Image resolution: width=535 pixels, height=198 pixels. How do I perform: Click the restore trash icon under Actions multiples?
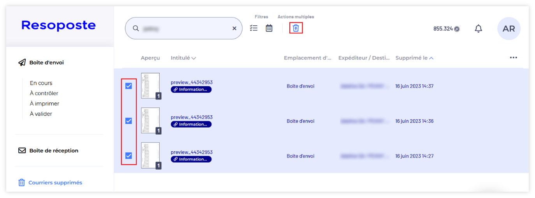(x=296, y=28)
